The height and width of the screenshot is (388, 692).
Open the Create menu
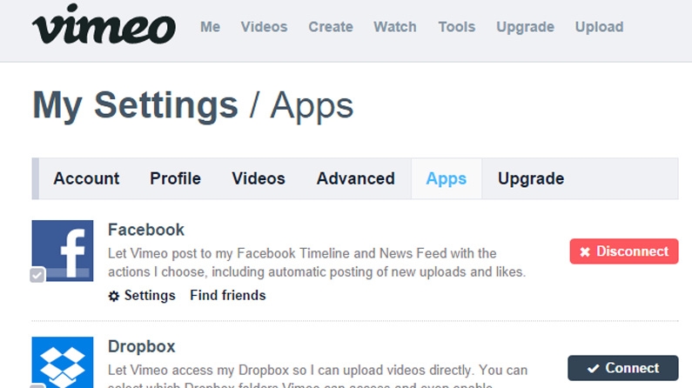coord(331,27)
